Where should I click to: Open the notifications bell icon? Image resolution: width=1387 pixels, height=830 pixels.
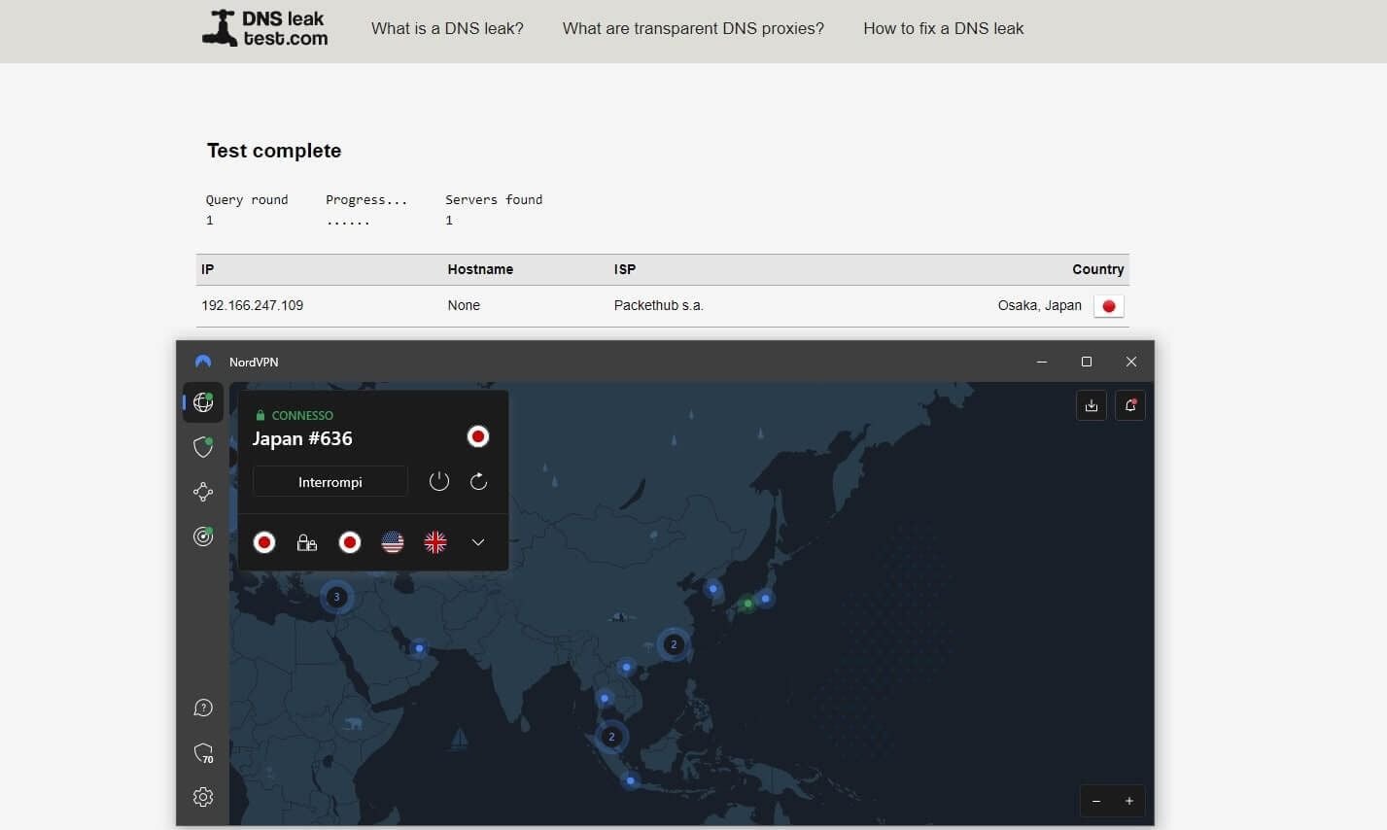[1130, 405]
